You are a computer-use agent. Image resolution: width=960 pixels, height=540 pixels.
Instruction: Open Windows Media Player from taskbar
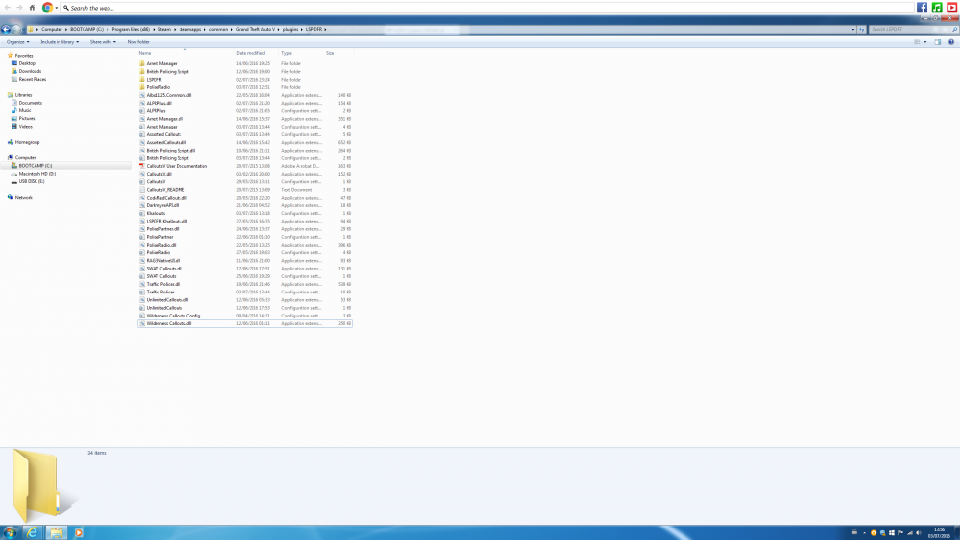click(x=79, y=532)
